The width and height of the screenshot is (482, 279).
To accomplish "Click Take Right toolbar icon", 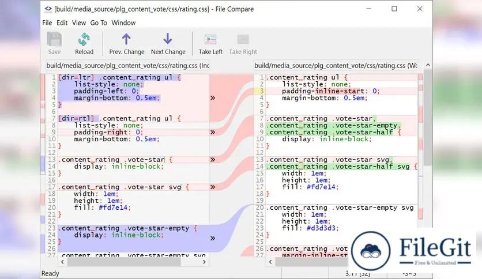I will (x=243, y=40).
